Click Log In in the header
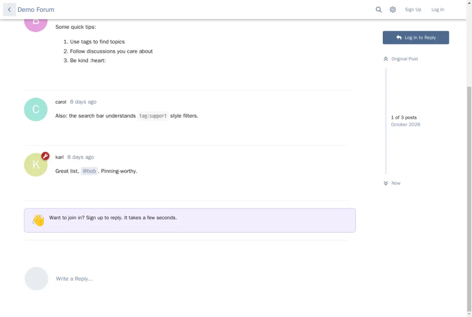Viewport: 472px width, 317px height. point(438,9)
